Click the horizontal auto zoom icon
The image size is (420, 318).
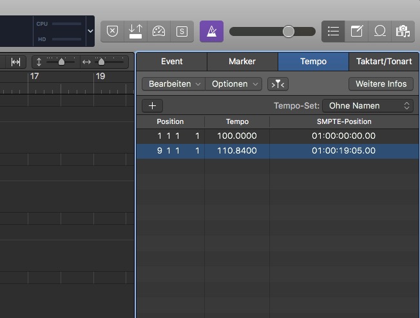coord(15,62)
